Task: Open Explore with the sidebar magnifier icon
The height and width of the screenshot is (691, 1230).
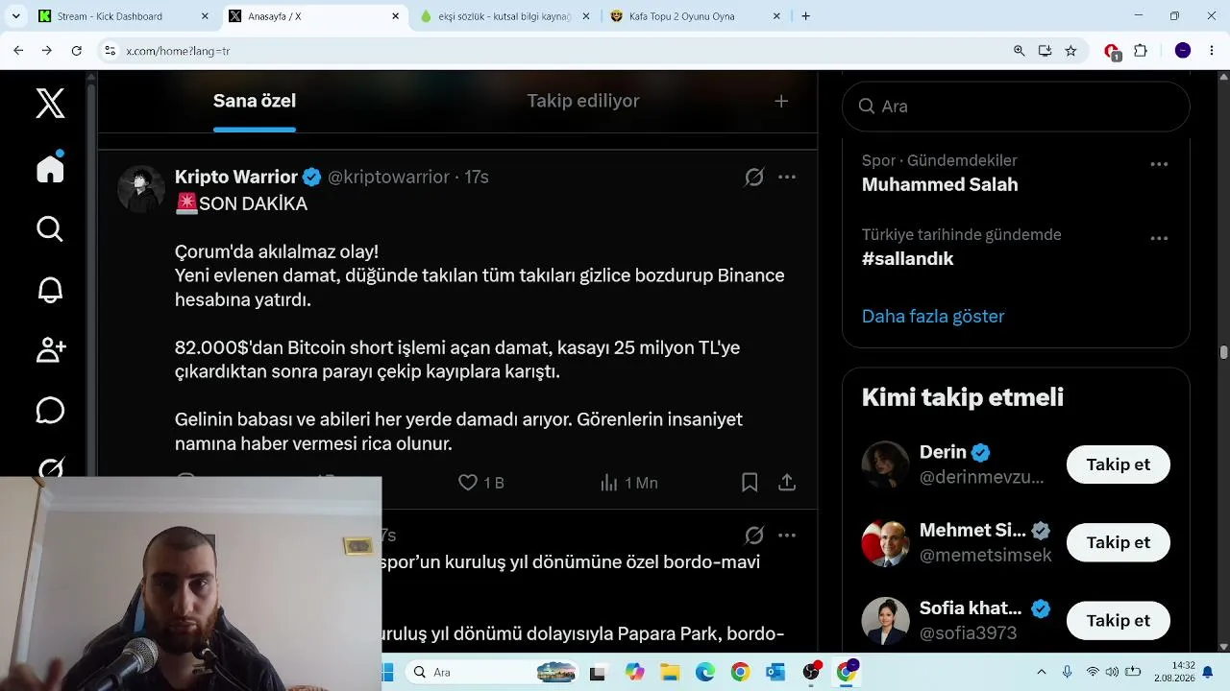Action: tap(50, 228)
